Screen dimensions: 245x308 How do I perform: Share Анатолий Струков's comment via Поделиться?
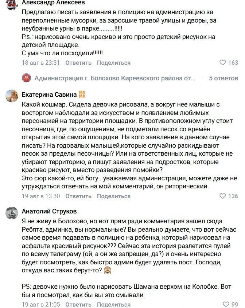[x=114, y=304]
